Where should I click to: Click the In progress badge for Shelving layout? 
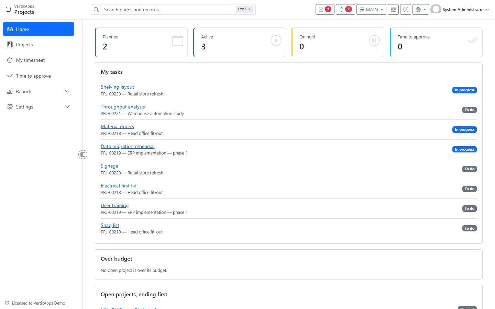click(x=464, y=90)
